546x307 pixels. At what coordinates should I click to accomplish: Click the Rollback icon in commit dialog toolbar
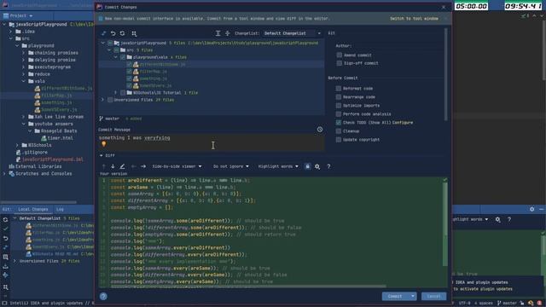coord(113,33)
